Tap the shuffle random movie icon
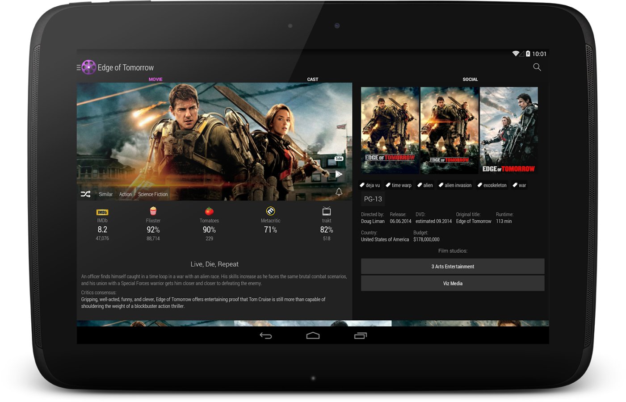This screenshot has width=626, height=402. 85,194
